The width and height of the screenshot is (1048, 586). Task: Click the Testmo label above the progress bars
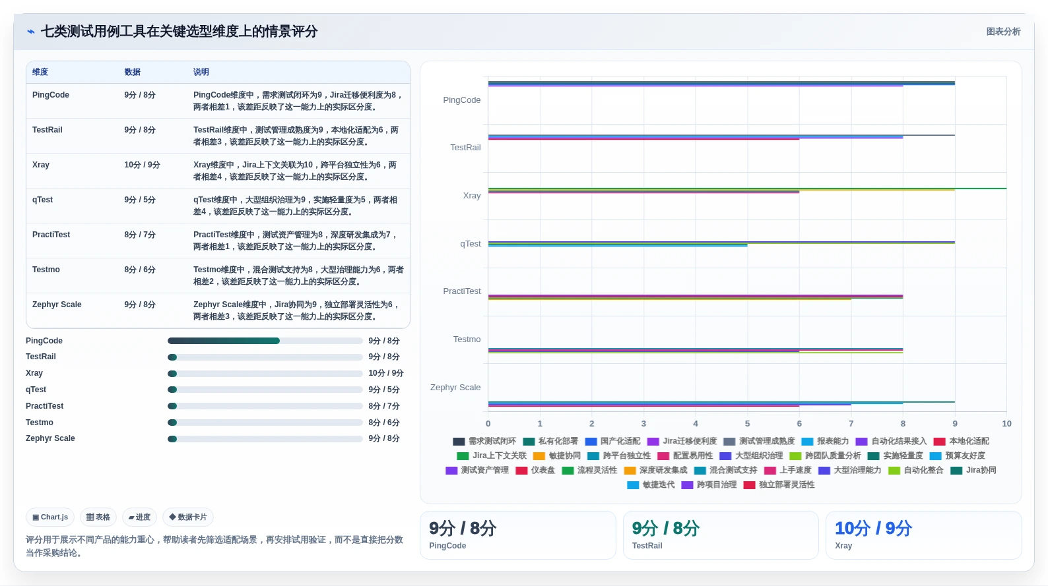point(40,423)
